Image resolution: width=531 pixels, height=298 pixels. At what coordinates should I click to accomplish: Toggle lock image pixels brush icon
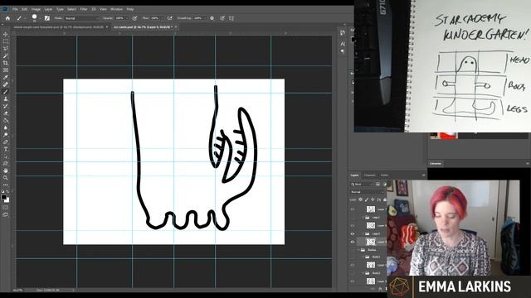click(367, 199)
